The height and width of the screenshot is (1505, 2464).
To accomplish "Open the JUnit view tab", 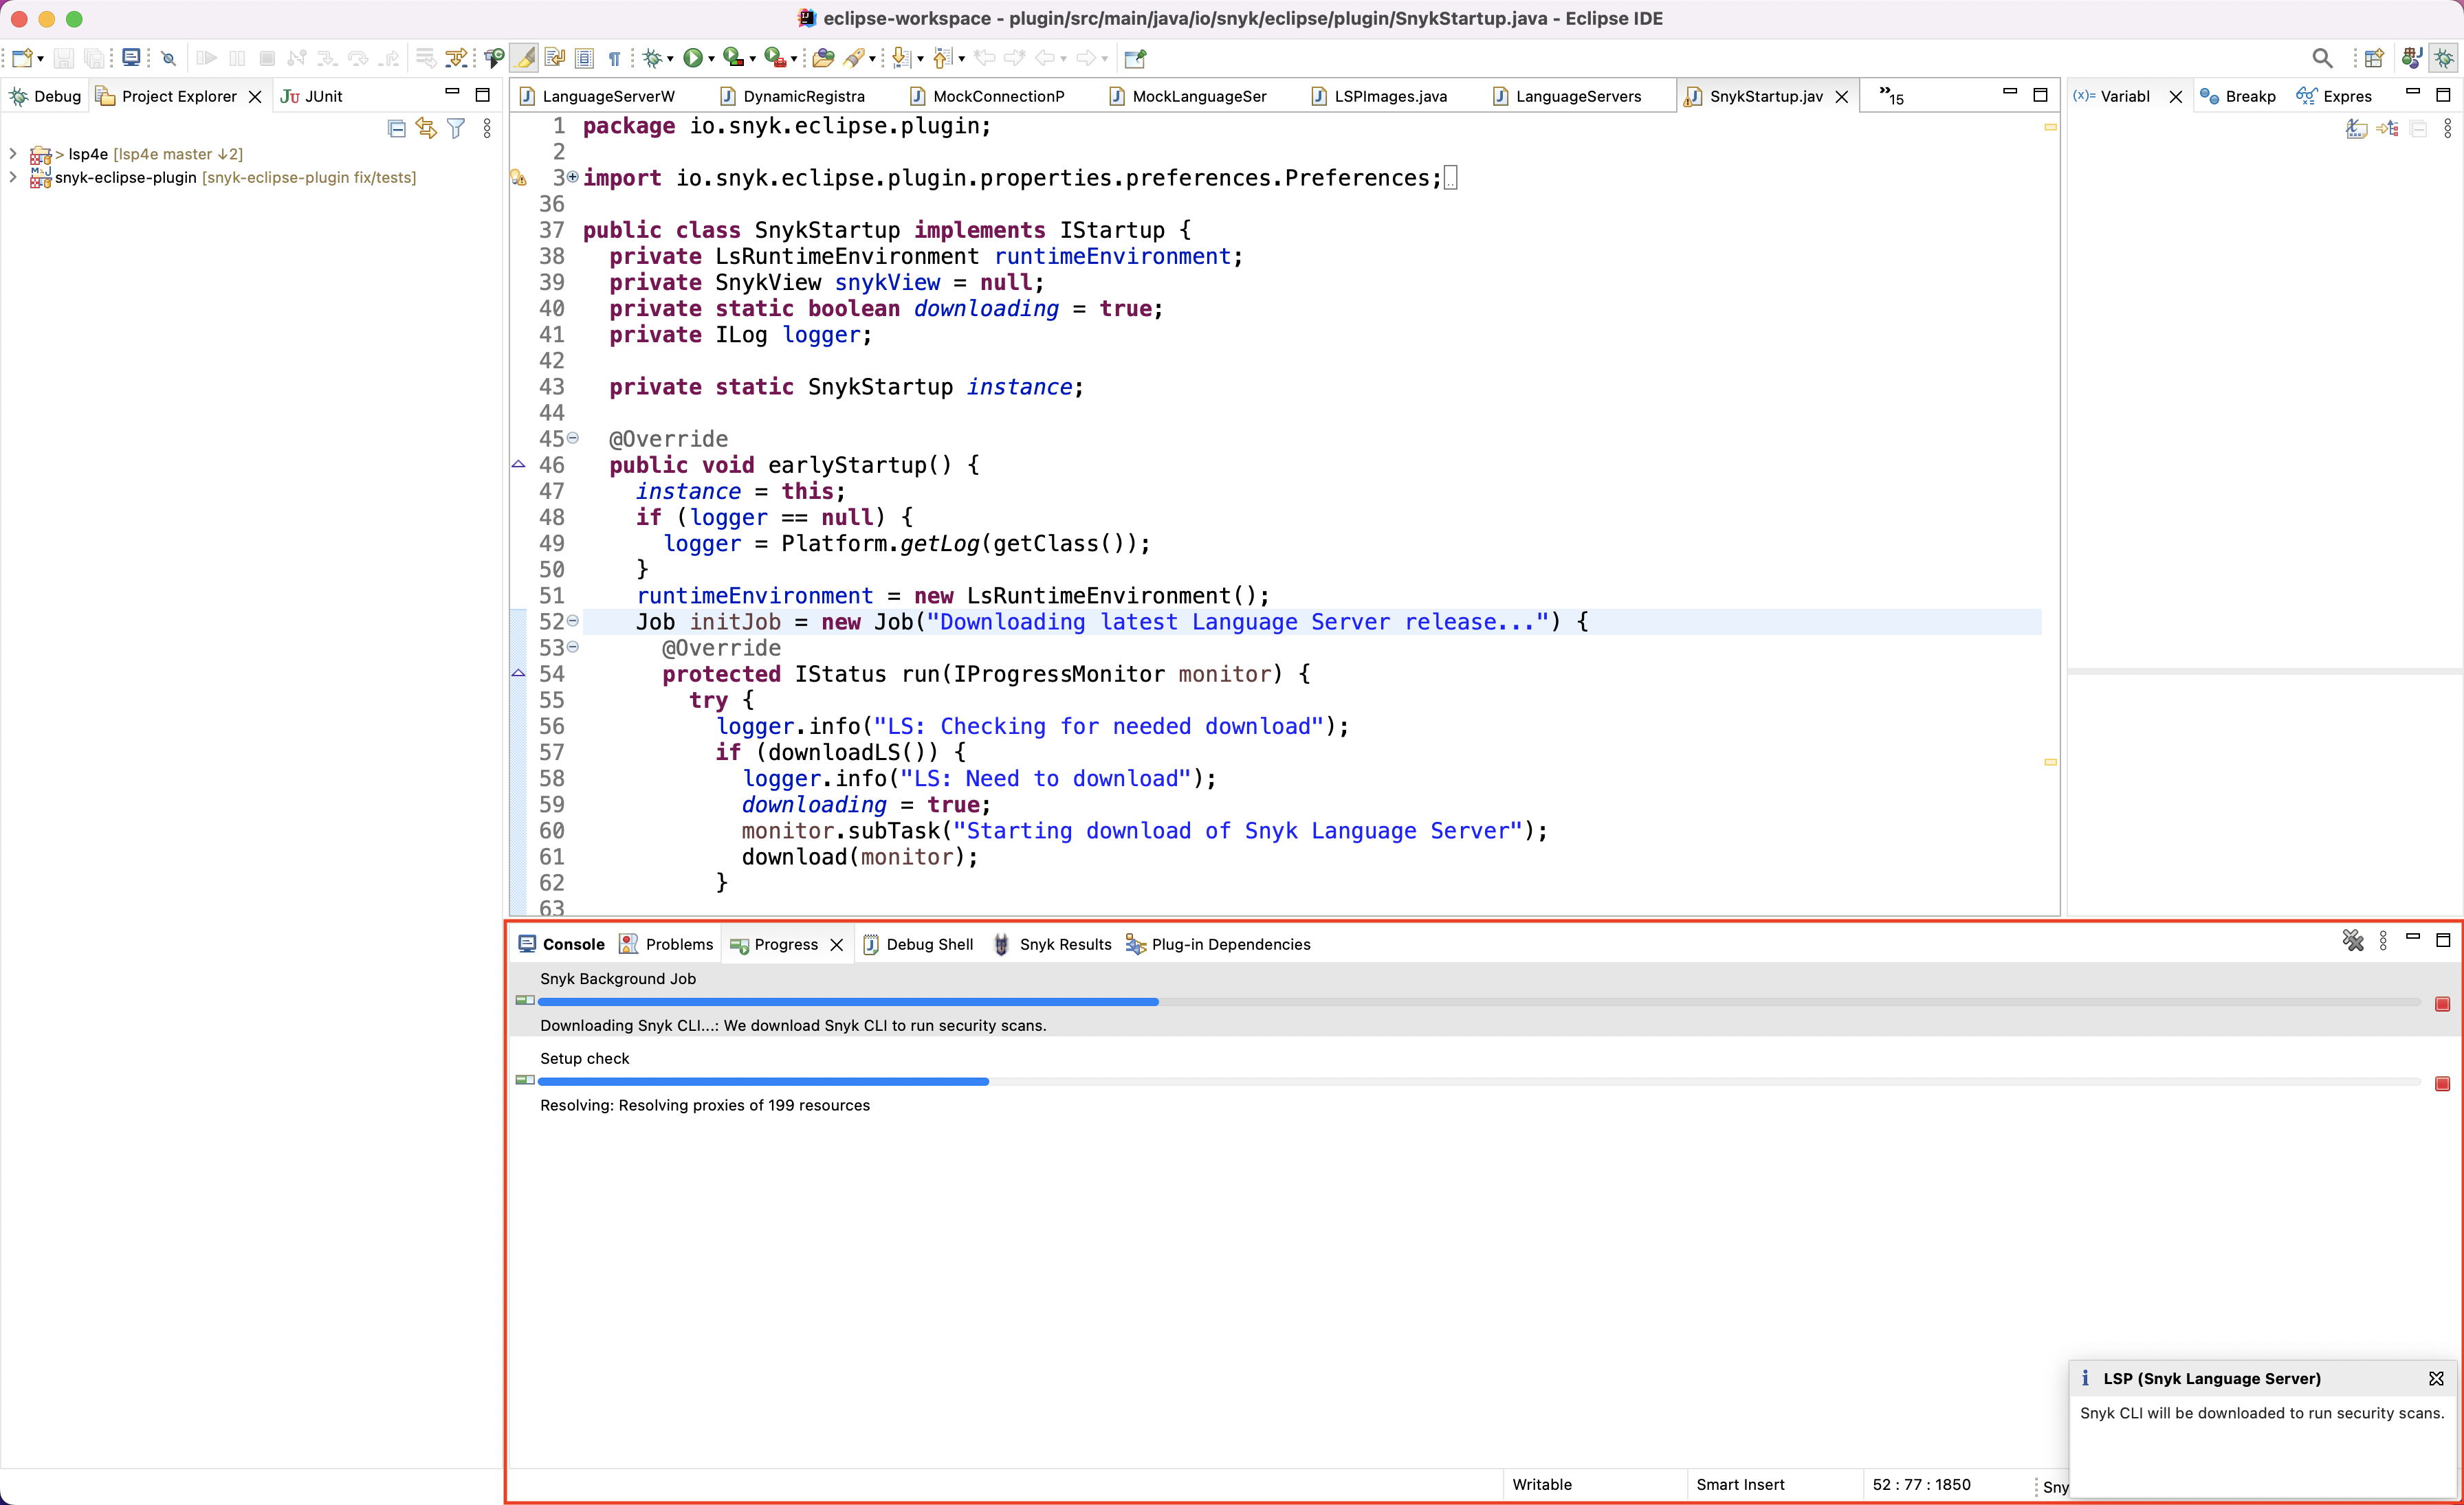I will [x=322, y=96].
